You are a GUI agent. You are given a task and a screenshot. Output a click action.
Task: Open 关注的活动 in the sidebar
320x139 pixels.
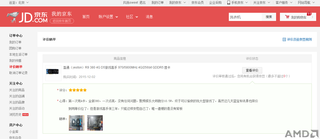pos(17,108)
